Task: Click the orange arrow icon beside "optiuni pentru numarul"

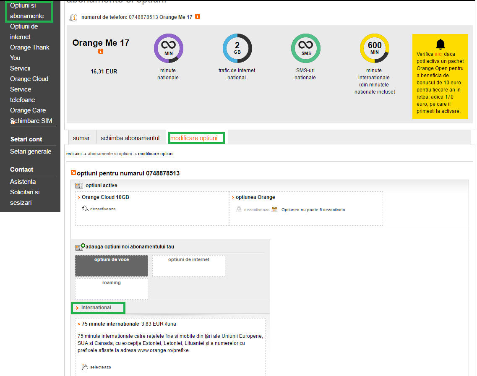Action: pos(73,172)
